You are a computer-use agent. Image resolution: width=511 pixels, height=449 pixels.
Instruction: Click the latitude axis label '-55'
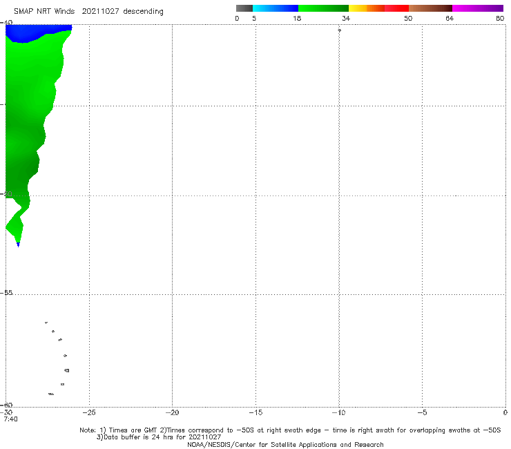[7, 293]
